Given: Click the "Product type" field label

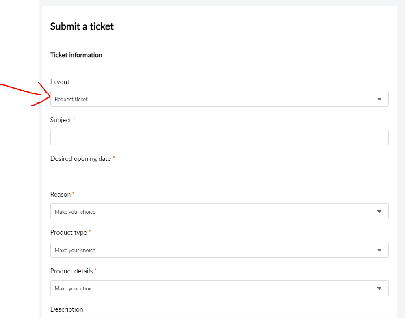Looking at the screenshot, I should (x=68, y=233).
